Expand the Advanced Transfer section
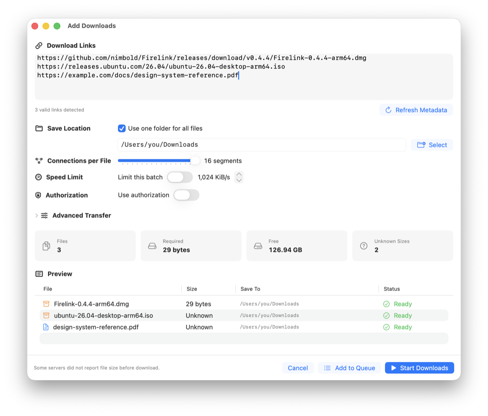Viewport: 488px width, 416px height. 37,215
